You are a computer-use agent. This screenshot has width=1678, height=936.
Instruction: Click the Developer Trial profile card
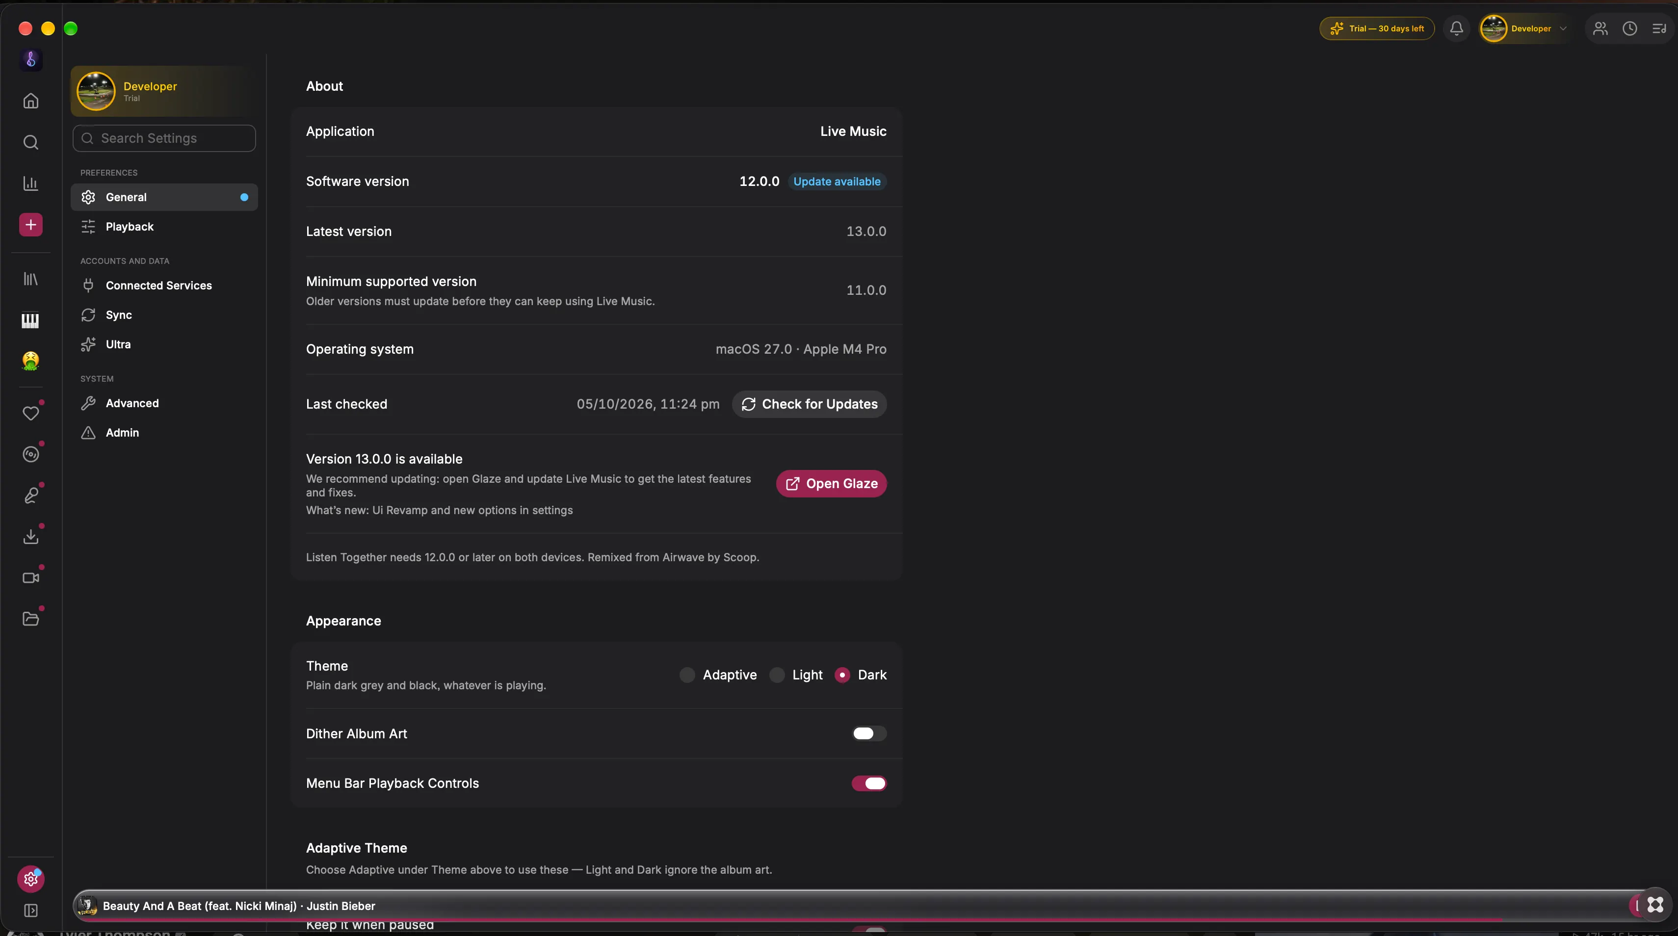pos(164,91)
